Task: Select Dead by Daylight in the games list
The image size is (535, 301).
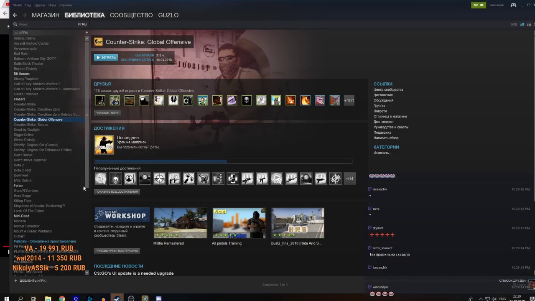Action: [x=27, y=130]
